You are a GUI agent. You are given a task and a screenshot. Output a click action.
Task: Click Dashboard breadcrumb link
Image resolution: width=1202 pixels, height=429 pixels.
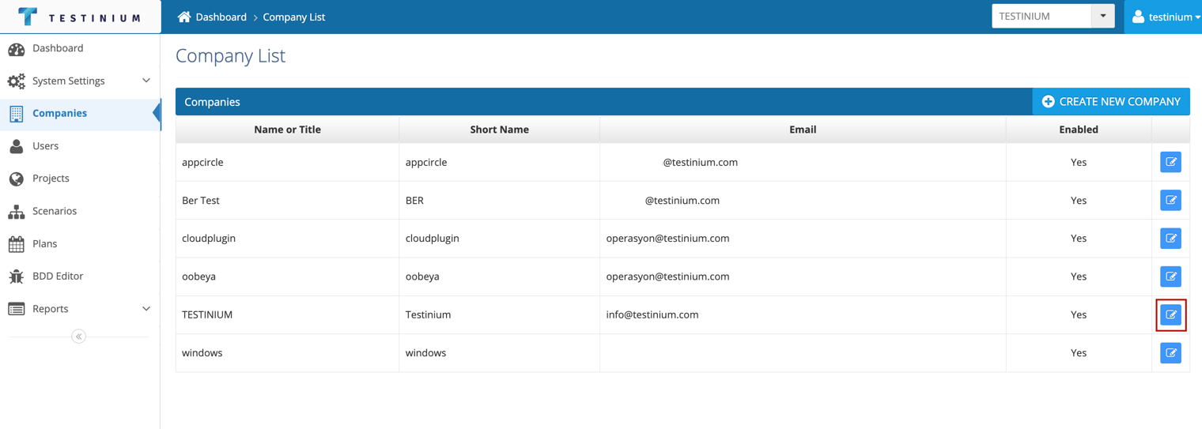tap(221, 17)
